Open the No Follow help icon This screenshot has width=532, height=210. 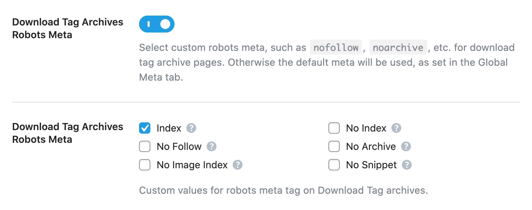[211, 146]
